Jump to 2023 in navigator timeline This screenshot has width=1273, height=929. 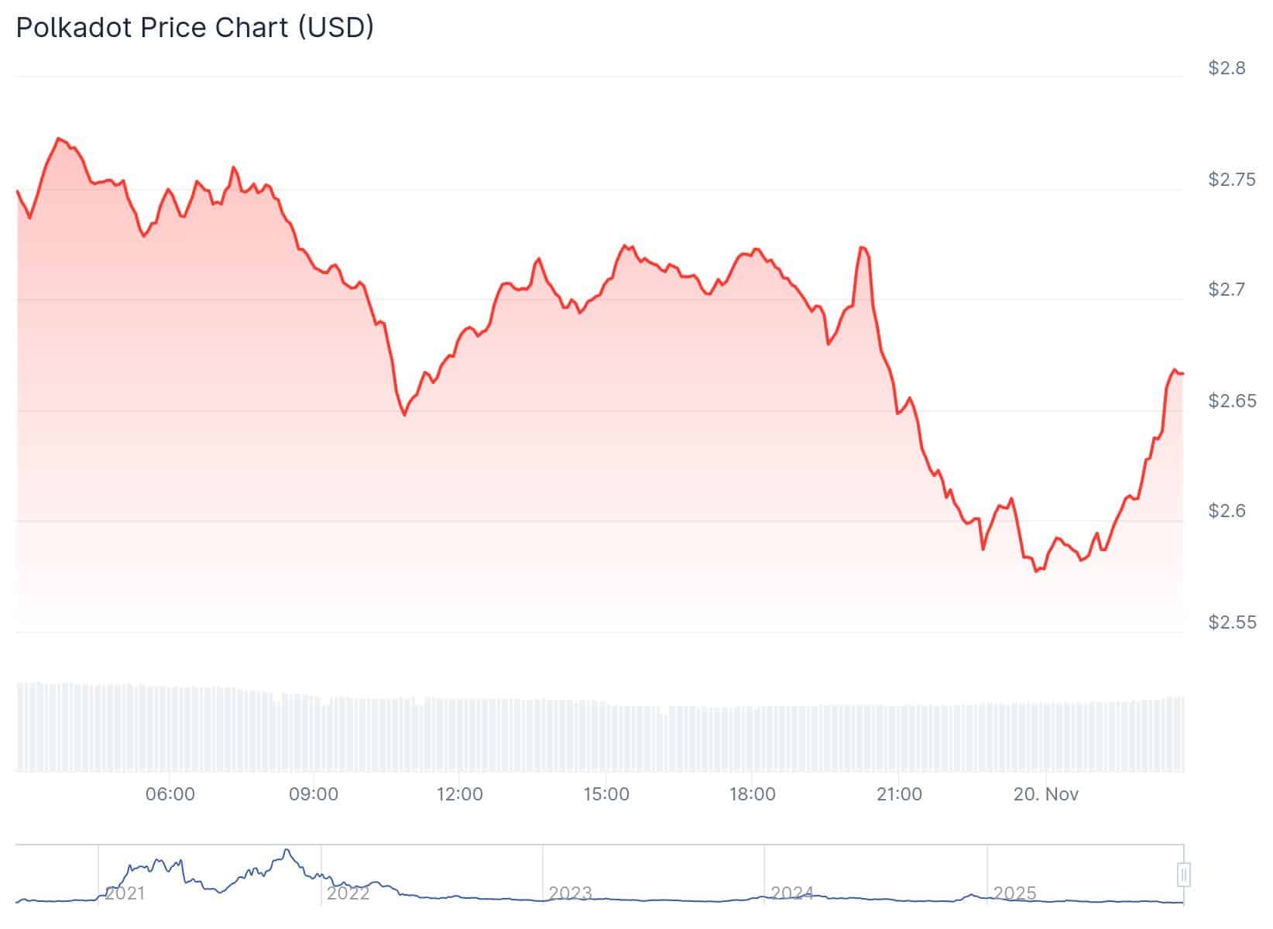click(x=570, y=893)
